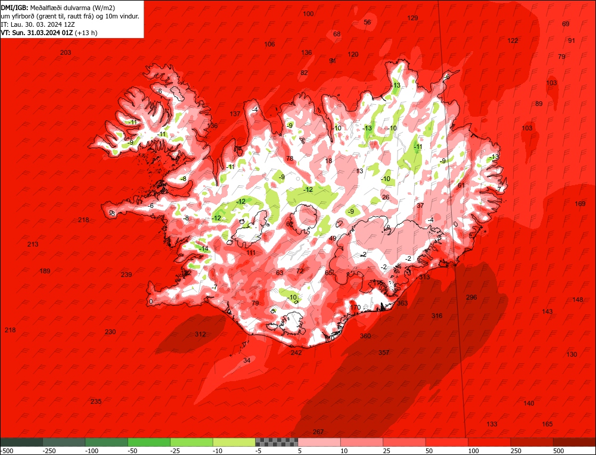This screenshot has width=596, height=455.
Task: Click the legend label -100
Action: point(92,451)
